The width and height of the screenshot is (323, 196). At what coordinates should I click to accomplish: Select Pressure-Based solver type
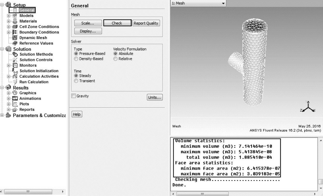[76, 54]
